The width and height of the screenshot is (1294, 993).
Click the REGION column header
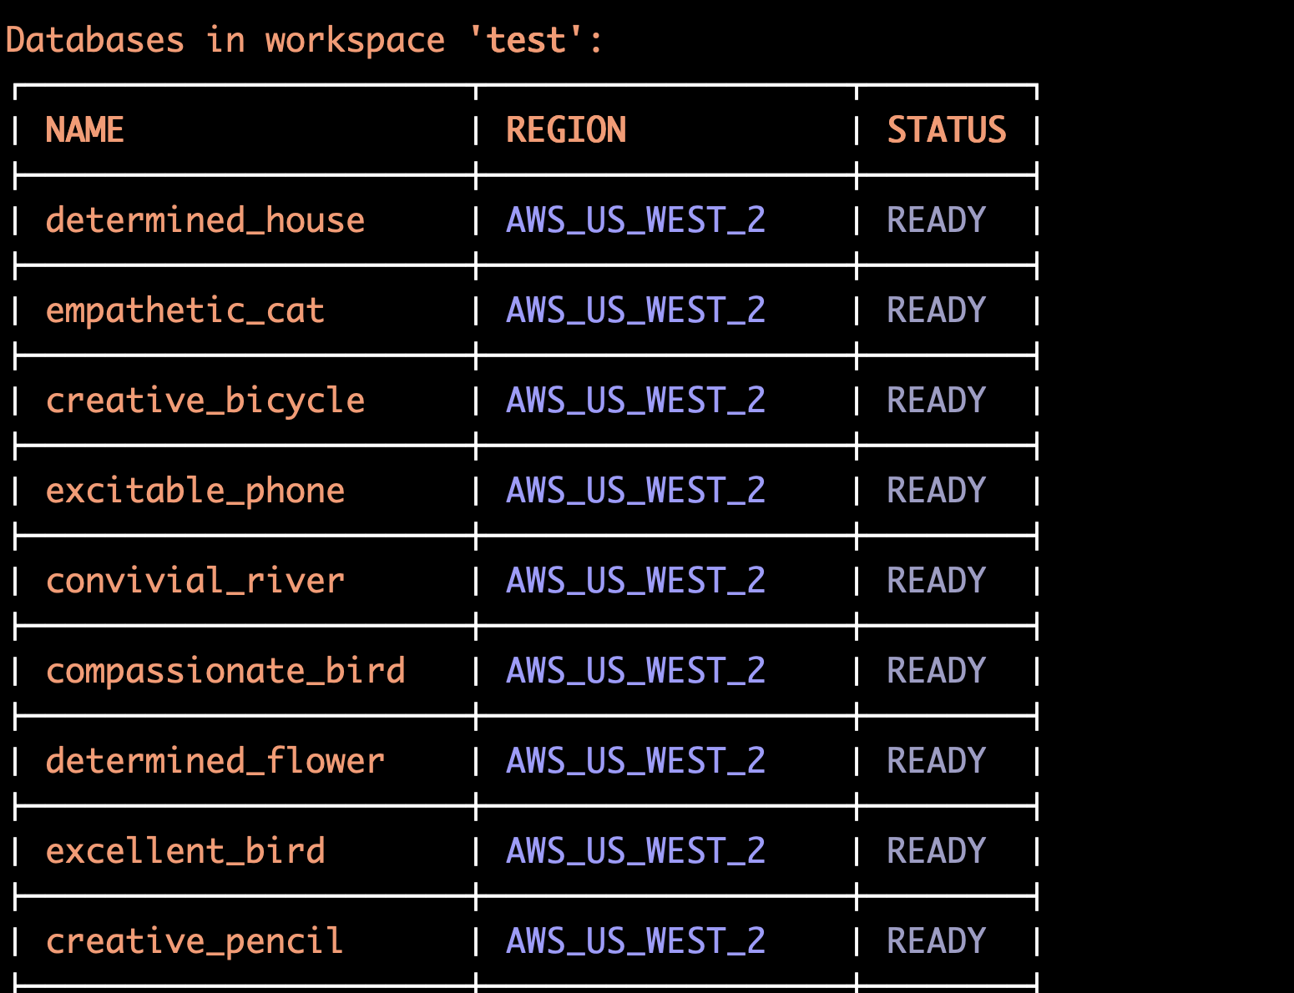coord(566,130)
